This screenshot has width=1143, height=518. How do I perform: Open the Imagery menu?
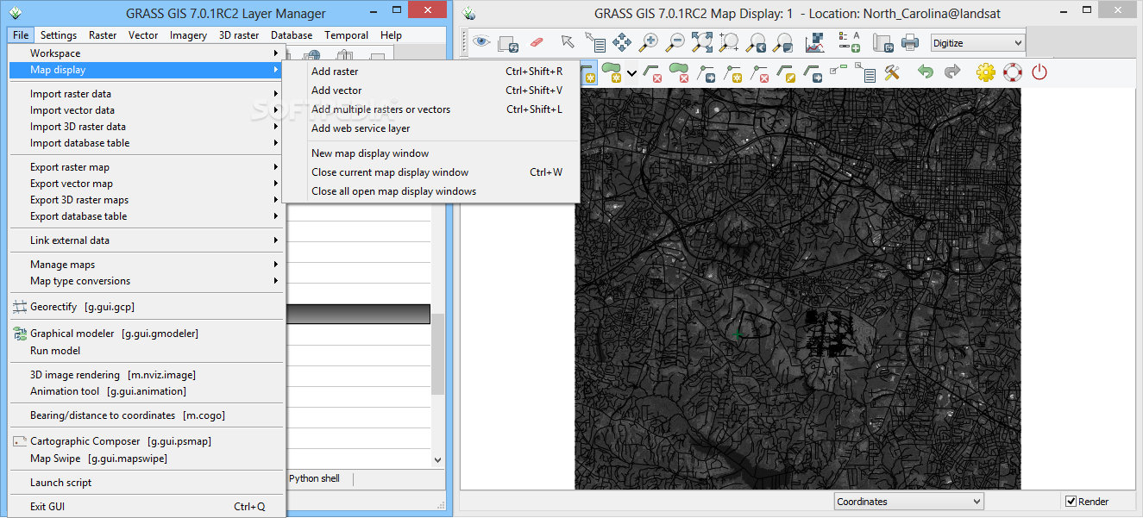tap(188, 35)
